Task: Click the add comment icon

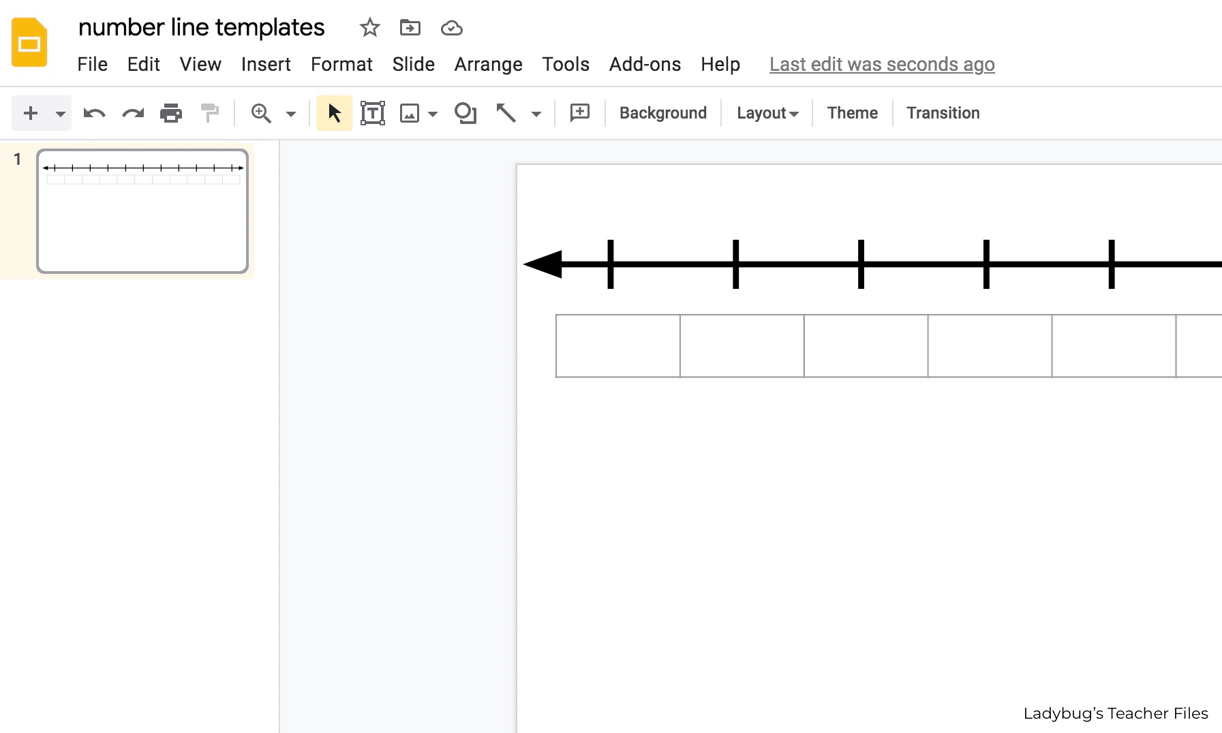Action: 580,112
